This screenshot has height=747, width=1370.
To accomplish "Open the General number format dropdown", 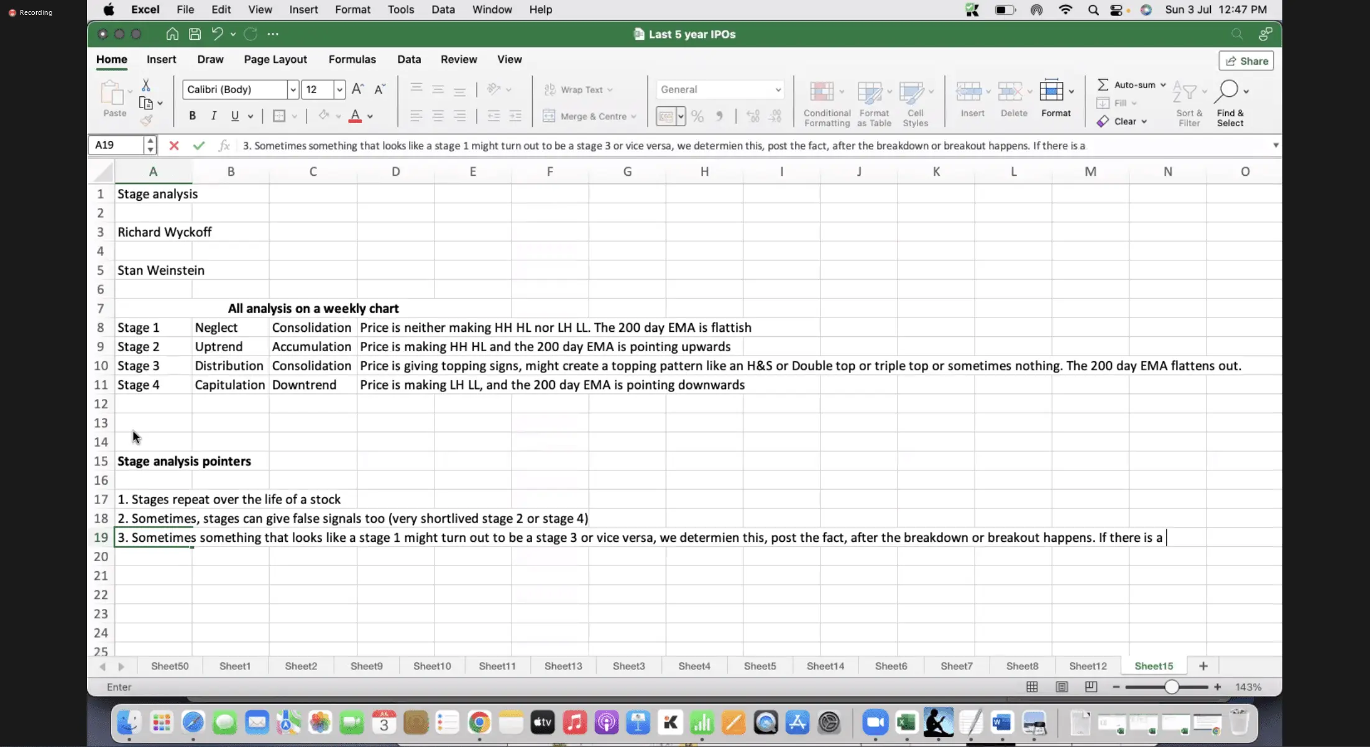I will coord(778,89).
